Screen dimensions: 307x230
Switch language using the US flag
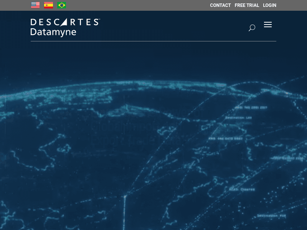click(x=35, y=5)
